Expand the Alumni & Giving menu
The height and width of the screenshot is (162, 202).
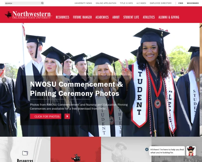click(169, 17)
